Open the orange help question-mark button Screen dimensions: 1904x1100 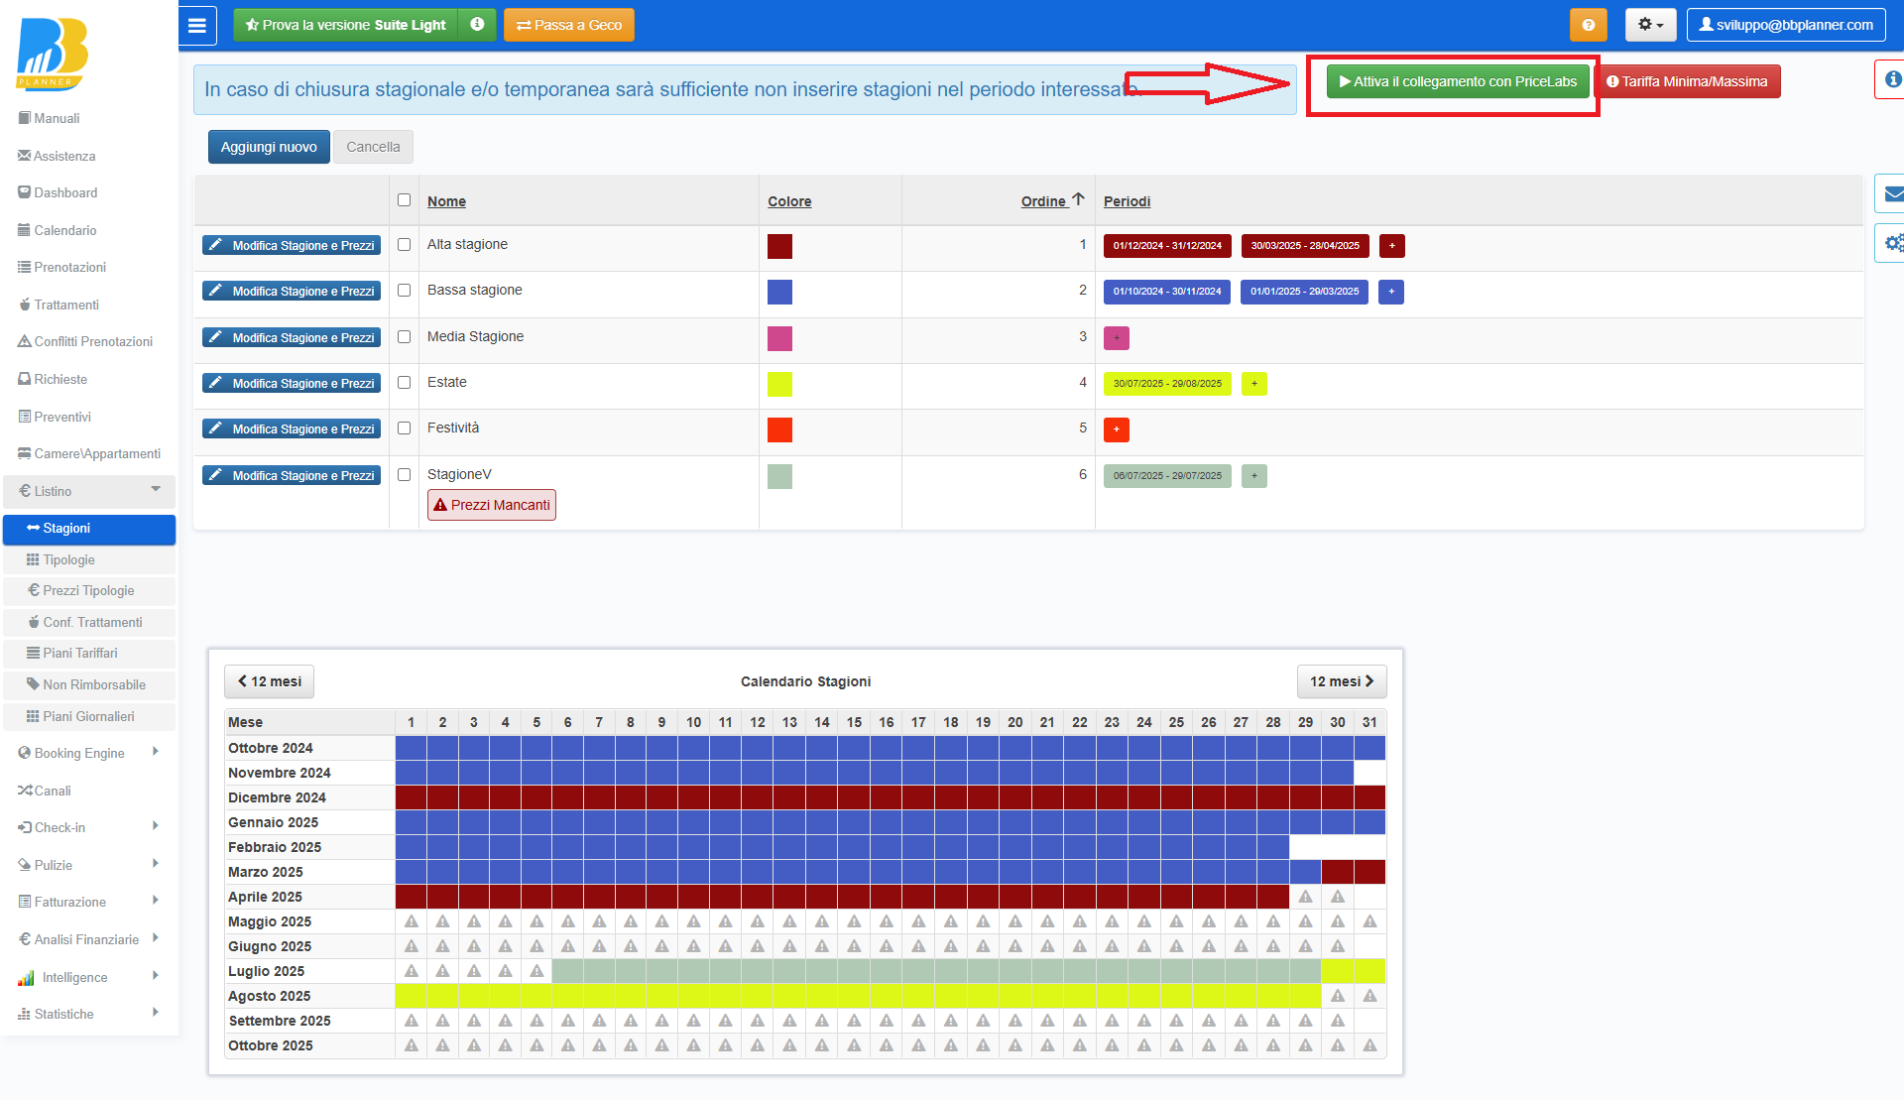(1588, 25)
